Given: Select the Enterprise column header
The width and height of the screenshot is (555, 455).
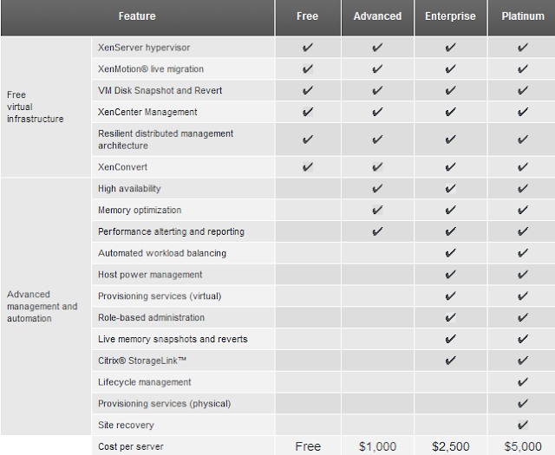Looking at the screenshot, I should tap(450, 16).
